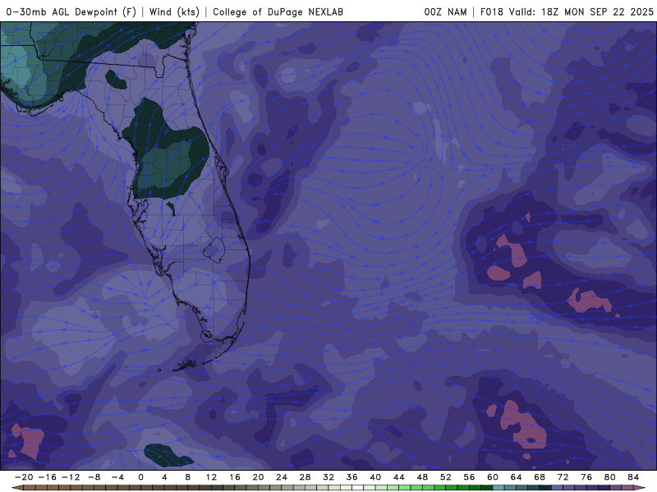This screenshot has width=657, height=492.
Task: Click the 32 value on the color legend
Action: (328, 477)
